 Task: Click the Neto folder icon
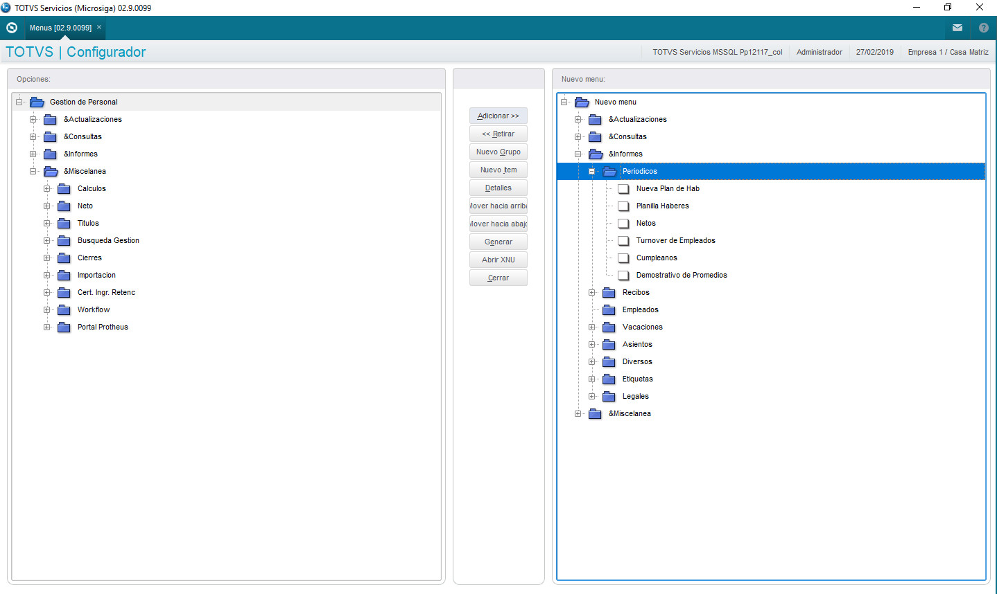[x=64, y=206]
